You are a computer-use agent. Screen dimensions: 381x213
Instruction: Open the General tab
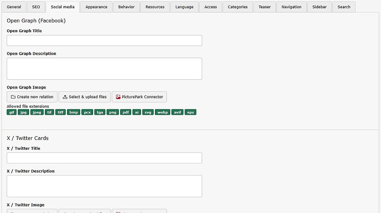coord(14,7)
